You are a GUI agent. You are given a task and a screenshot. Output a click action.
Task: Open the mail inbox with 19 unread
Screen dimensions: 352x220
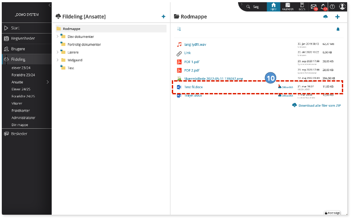coord(314,7)
